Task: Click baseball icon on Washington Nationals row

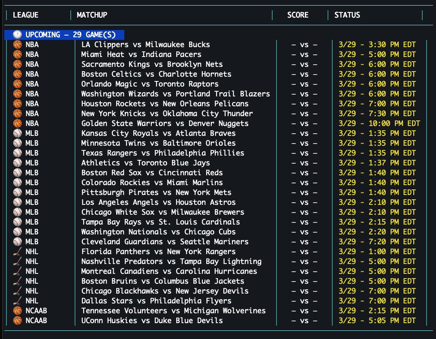Action: click(x=17, y=232)
